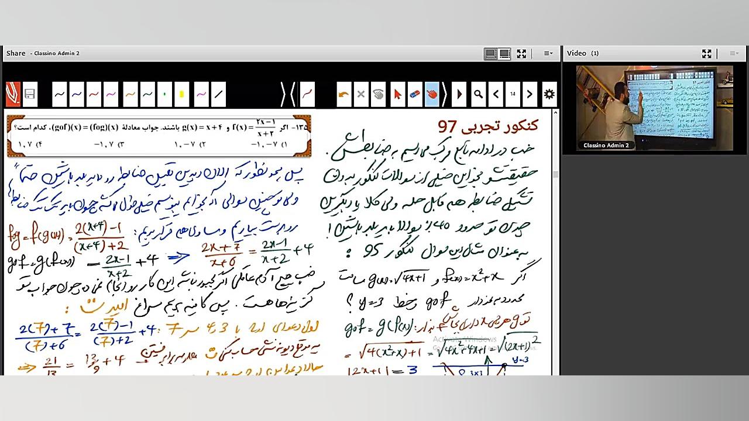Click the dark triangle play button
The image size is (749, 421).
coord(459,94)
